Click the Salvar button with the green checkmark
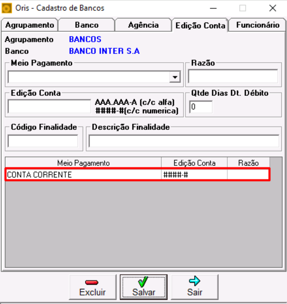Screen dimensions: 287x304 144,287
